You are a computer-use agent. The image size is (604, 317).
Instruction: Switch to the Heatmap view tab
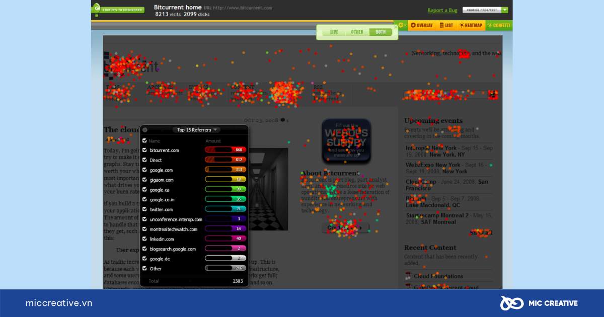[471, 25]
